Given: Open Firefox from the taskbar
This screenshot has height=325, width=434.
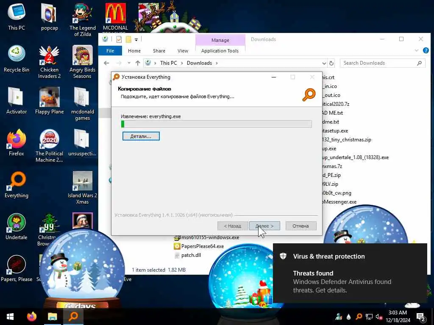Looking at the screenshot, I should pyautogui.click(x=31, y=317).
